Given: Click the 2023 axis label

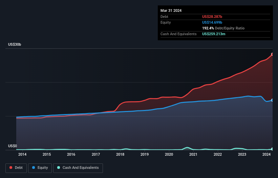Looking at the screenshot, I should click(x=242, y=154).
